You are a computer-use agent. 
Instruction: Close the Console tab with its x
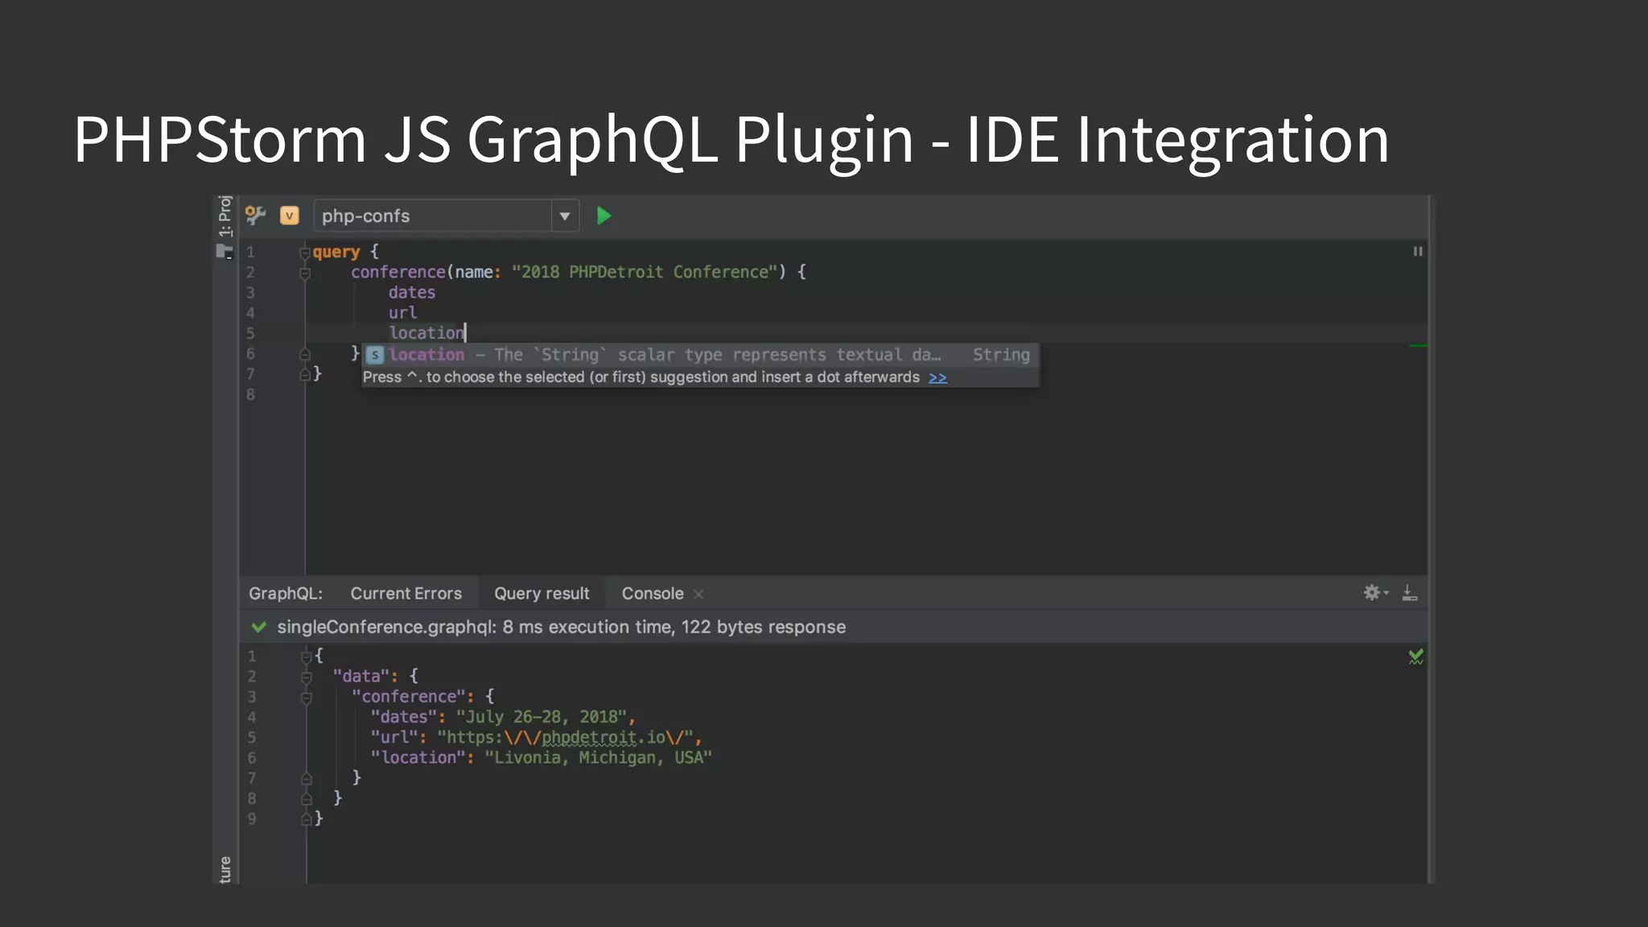coord(698,594)
